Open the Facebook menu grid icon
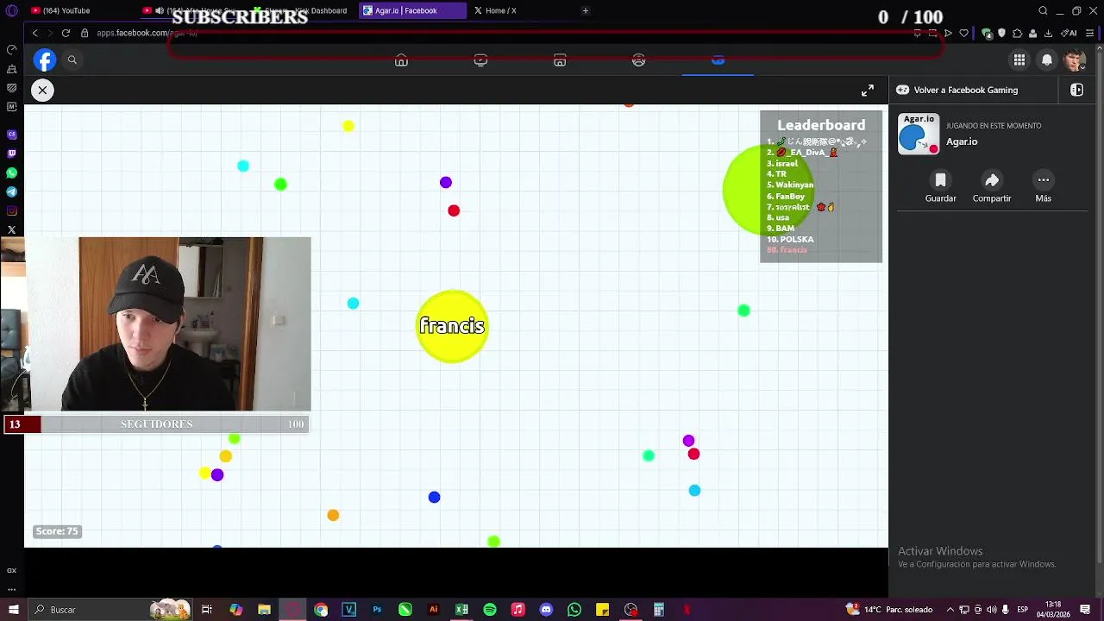 tap(1019, 60)
